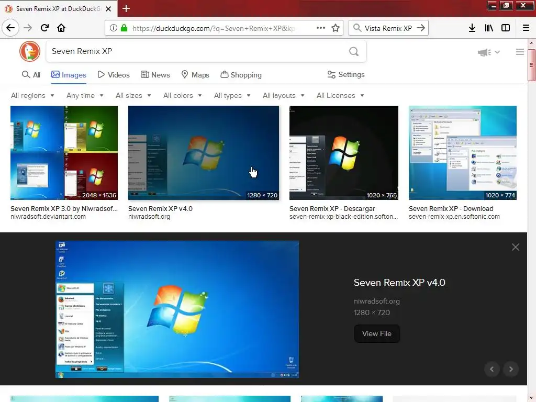Open niwradsoft.org link in detail panel

(x=377, y=301)
